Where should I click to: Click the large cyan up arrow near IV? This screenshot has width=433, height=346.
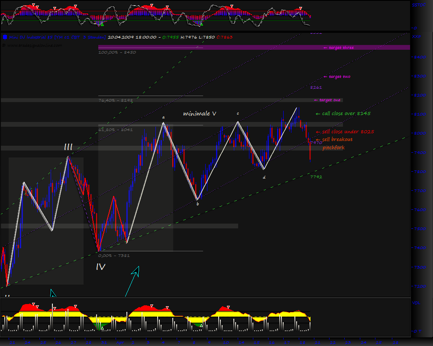click(132, 281)
